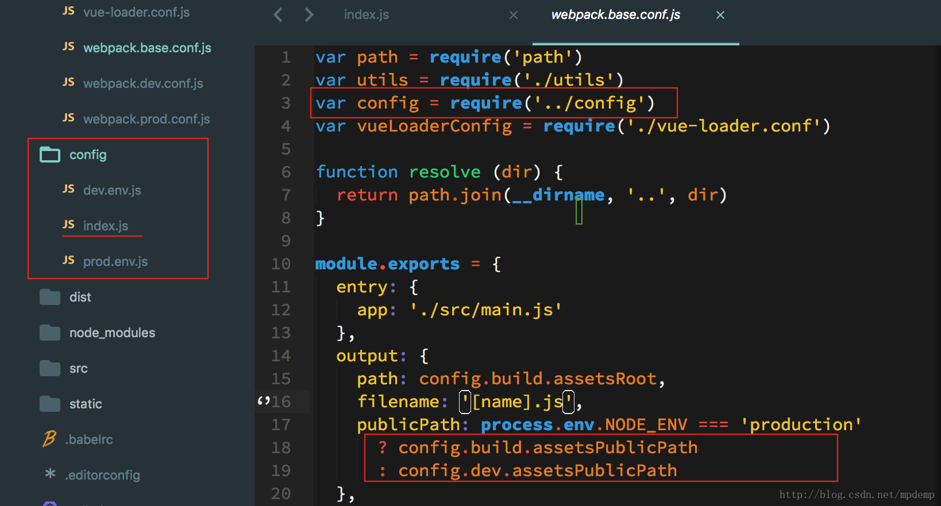Click JS icon beside webpack.dev.conf.js
Viewport: 941px width, 506px height.
(68, 82)
